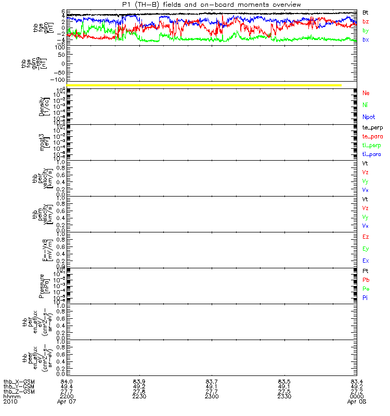This screenshot has height=416, width=390.
Task: Pick the green ti_perp legend label
Action: tap(371, 146)
